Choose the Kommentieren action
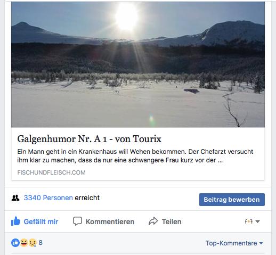 click(110, 221)
